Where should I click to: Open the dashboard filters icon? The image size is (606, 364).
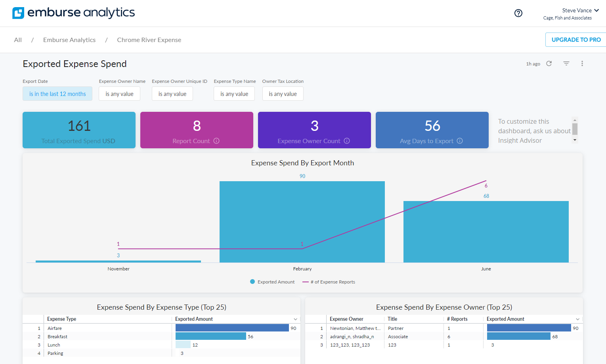coord(566,63)
